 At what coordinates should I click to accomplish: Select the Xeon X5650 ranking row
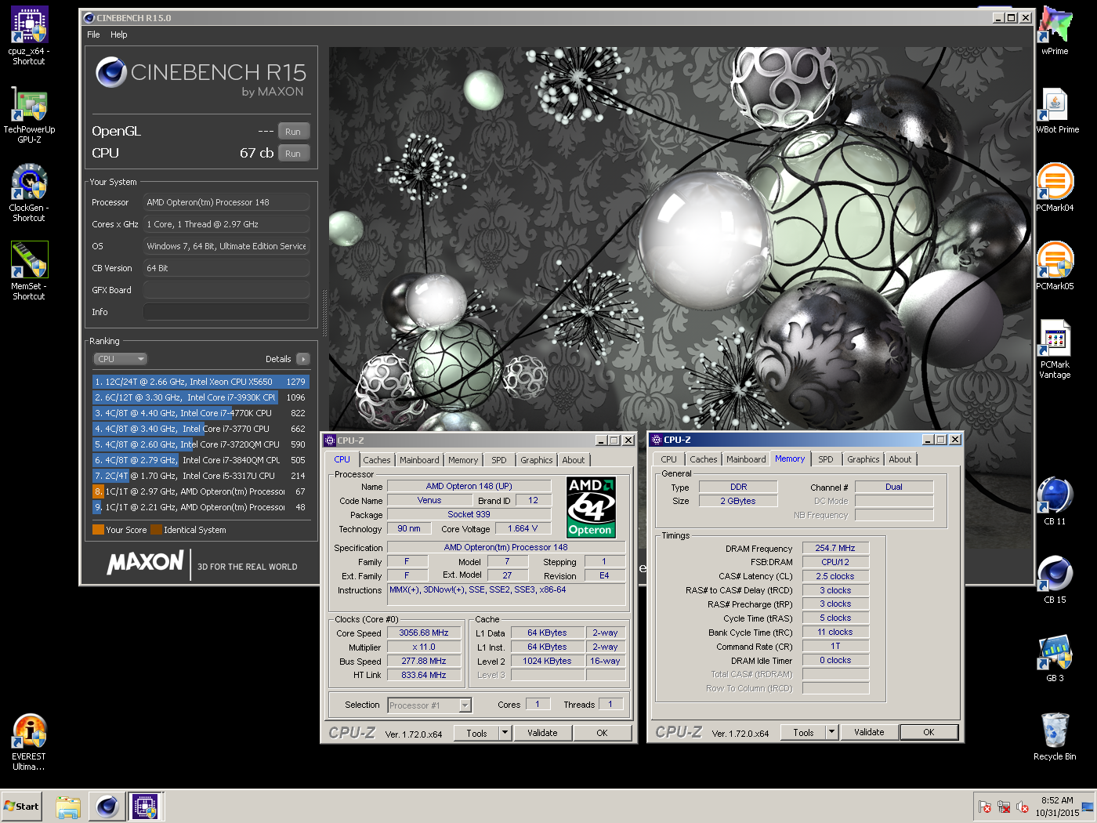pos(201,382)
